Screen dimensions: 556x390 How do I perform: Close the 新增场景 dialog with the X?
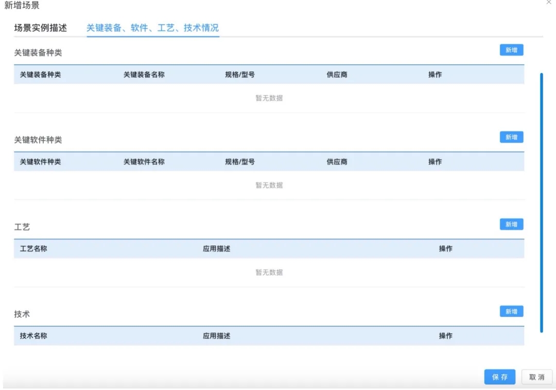[549, 3]
